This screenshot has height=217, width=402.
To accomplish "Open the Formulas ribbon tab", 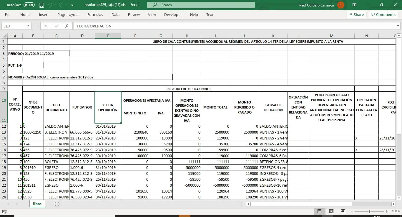I will [x=95, y=14].
